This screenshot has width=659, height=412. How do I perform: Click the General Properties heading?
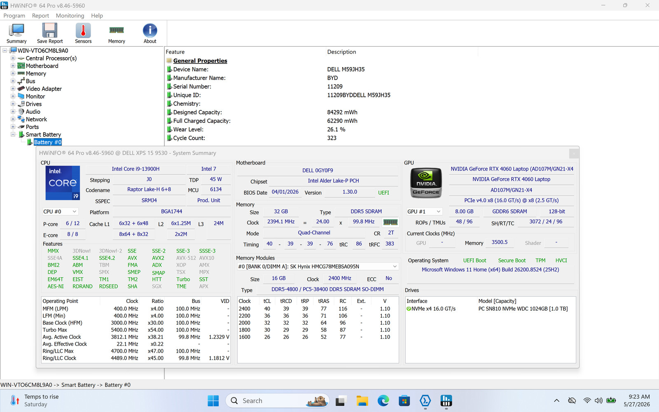[200, 61]
